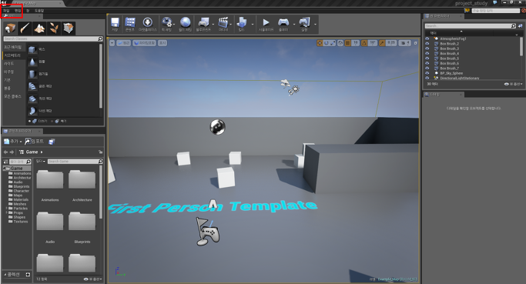Toggle visibility eye of Box Brush_6
The image size is (526, 284).
pyautogui.click(x=427, y=63)
